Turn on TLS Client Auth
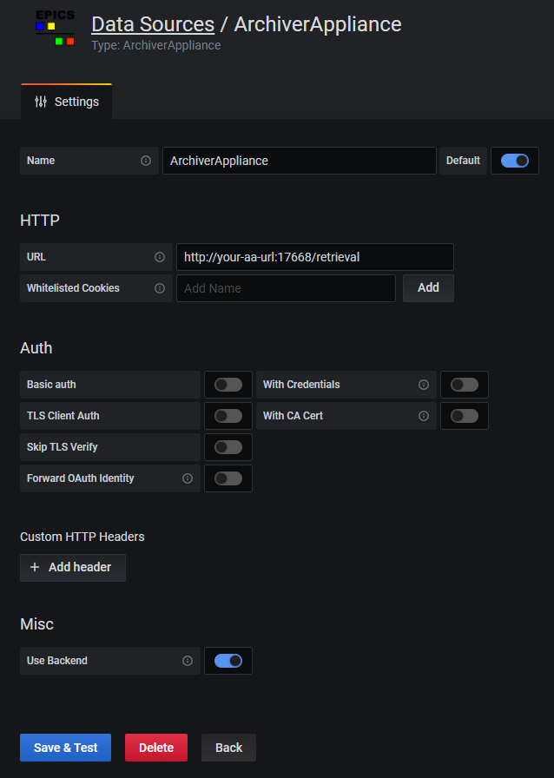554x778 pixels. (228, 416)
